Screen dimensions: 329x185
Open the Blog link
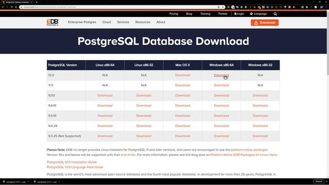[x=189, y=14]
